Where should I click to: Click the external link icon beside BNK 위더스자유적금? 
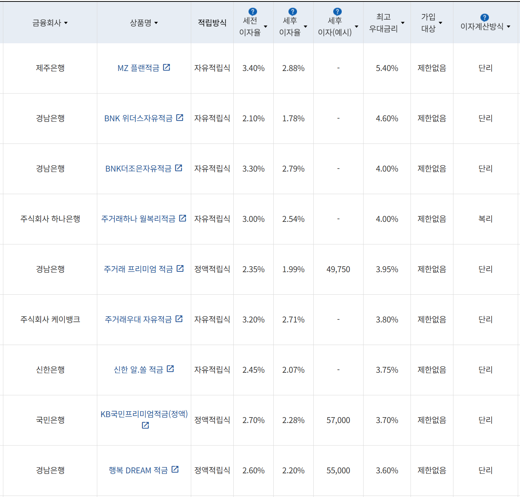pos(180,118)
